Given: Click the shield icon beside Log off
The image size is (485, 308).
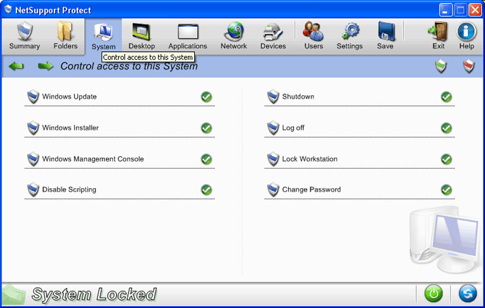Looking at the screenshot, I should click(x=273, y=128).
